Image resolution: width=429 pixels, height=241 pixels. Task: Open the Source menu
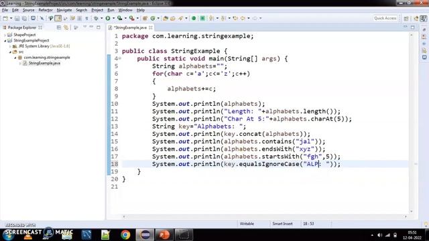28,10
